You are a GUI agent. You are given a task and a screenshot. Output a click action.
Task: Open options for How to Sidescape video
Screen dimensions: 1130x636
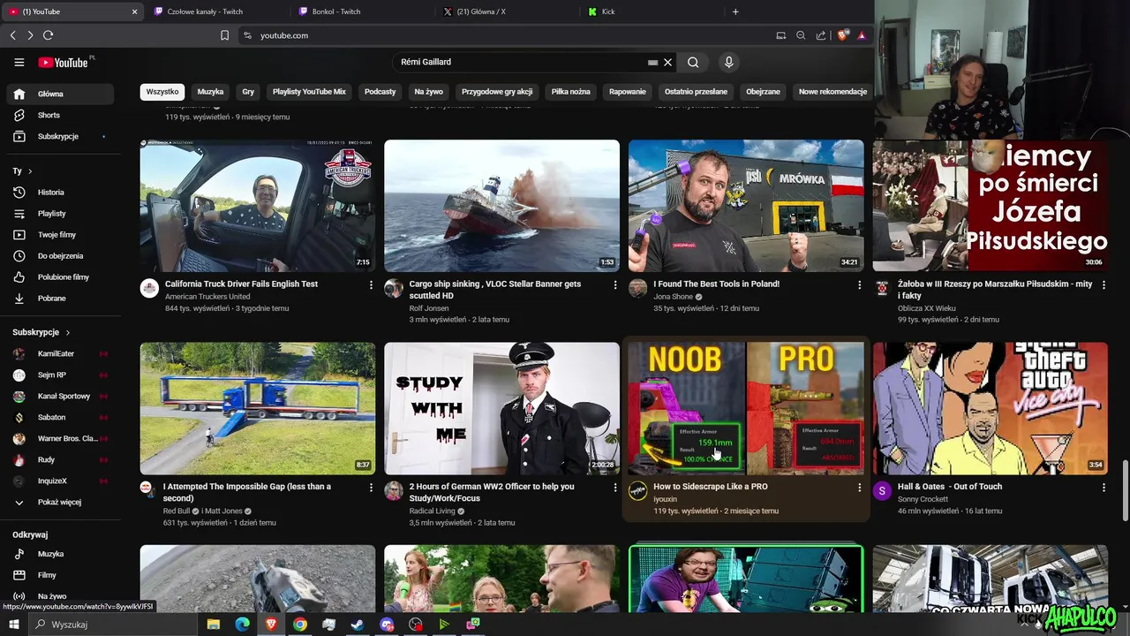(859, 487)
